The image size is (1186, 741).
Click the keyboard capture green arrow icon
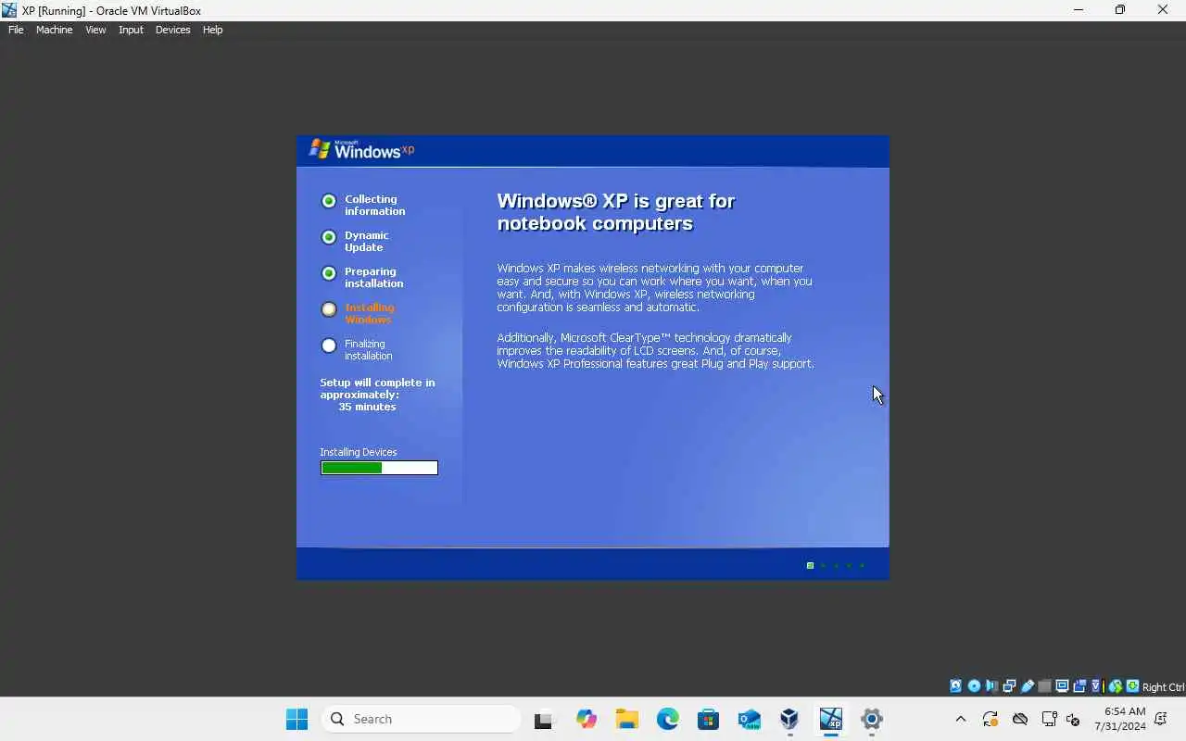coord(1132,686)
